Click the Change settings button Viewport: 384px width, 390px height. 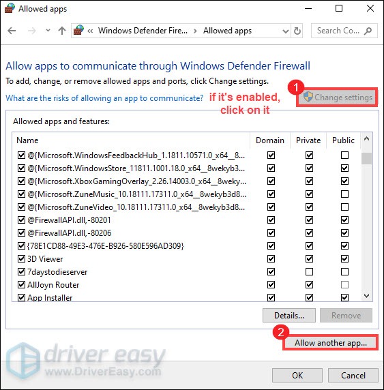(337, 97)
